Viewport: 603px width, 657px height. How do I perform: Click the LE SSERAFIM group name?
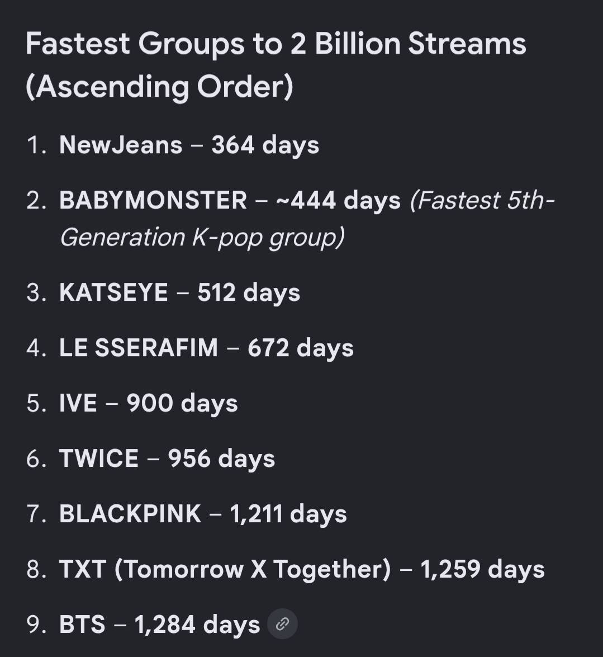(x=139, y=348)
